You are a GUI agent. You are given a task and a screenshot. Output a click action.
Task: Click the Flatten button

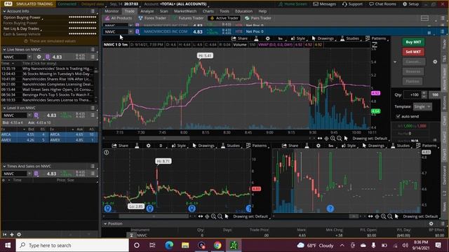[413, 81]
